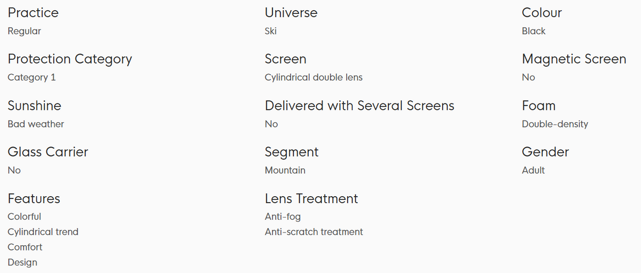This screenshot has height=273, width=641.
Task: Select the Regular practice value
Action: [x=24, y=31]
